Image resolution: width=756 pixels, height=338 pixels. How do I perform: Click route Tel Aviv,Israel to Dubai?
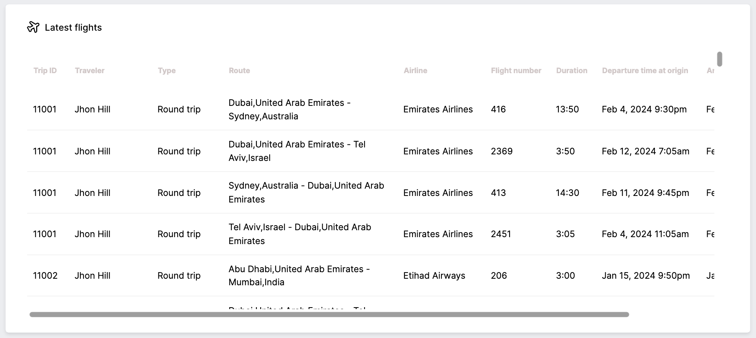[x=300, y=234]
